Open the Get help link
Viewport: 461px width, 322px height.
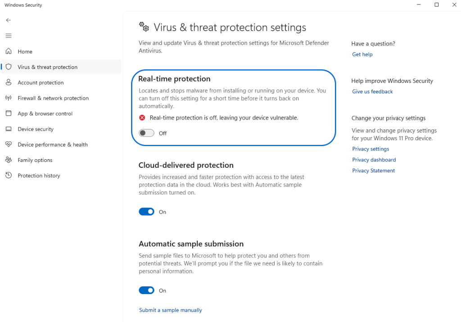point(362,54)
